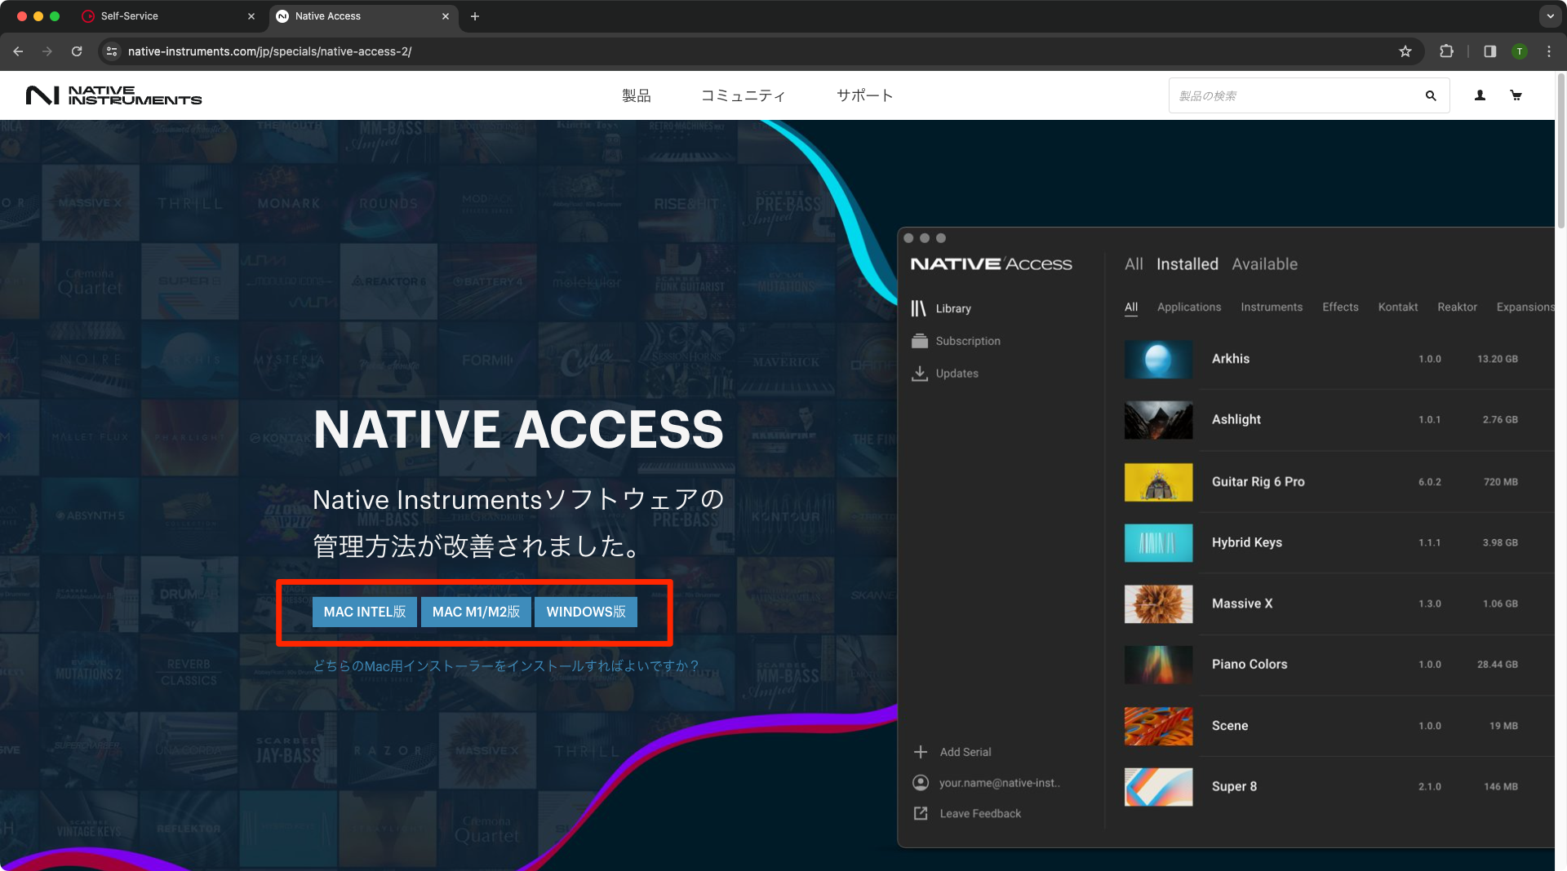Click the Guitar Rig 6 Pro thumbnail

[1158, 482]
